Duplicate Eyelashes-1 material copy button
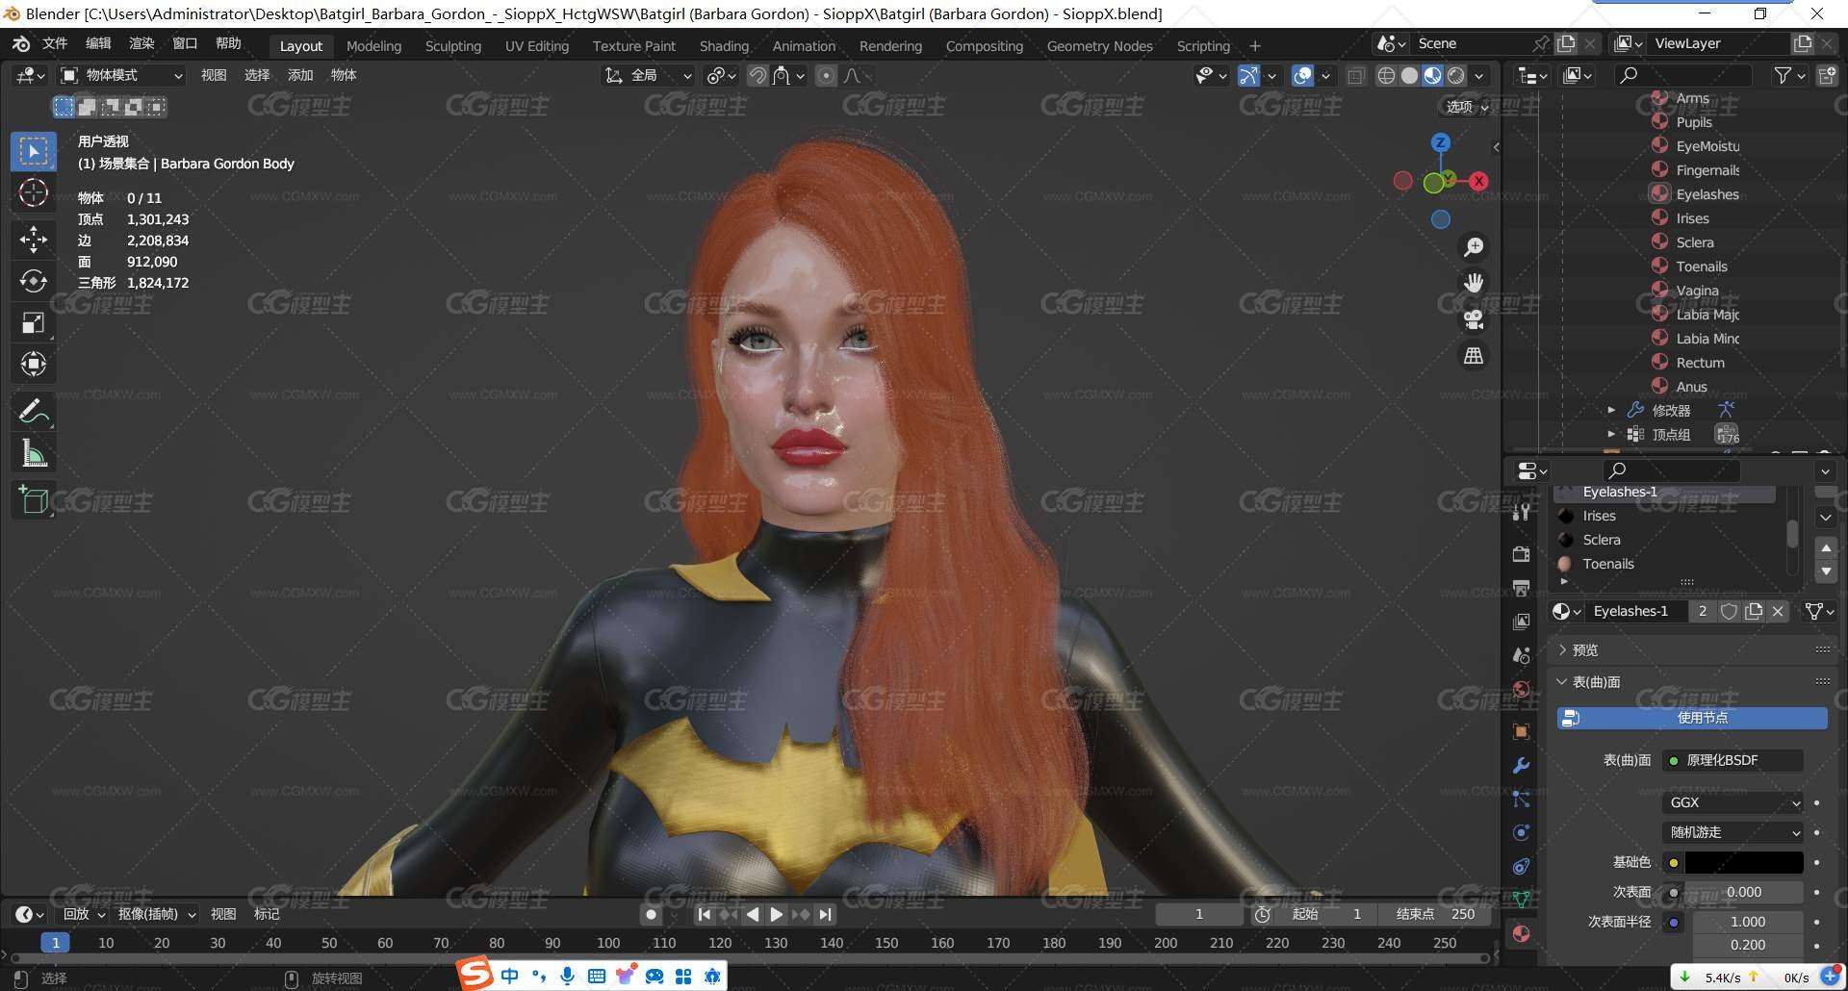The image size is (1848, 991). 1754,611
